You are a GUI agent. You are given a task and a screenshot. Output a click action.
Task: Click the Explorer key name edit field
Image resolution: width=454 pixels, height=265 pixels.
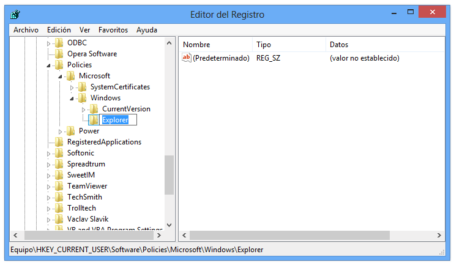point(118,120)
